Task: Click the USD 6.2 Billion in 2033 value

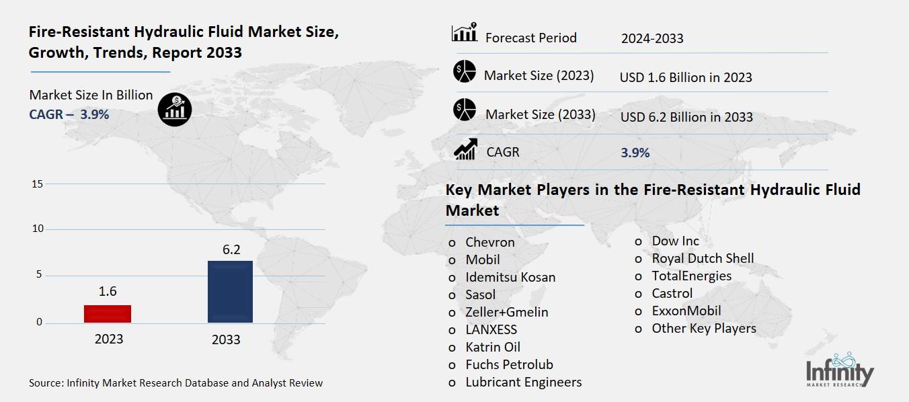Action: click(x=686, y=117)
